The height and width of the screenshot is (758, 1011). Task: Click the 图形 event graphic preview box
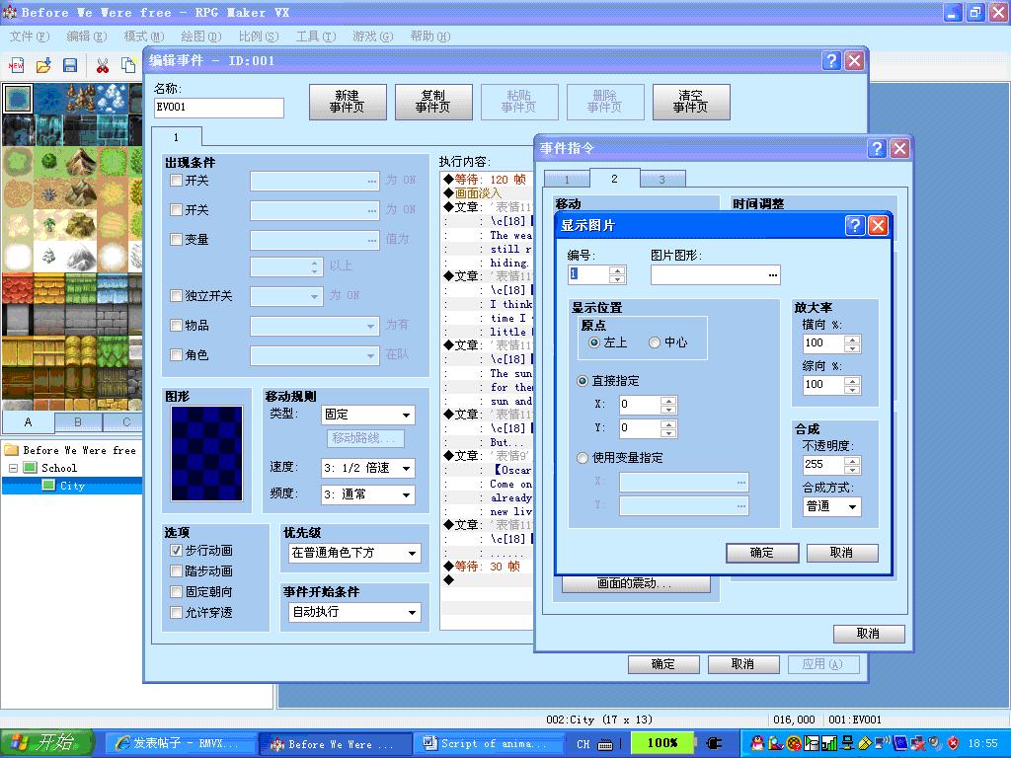[207, 453]
